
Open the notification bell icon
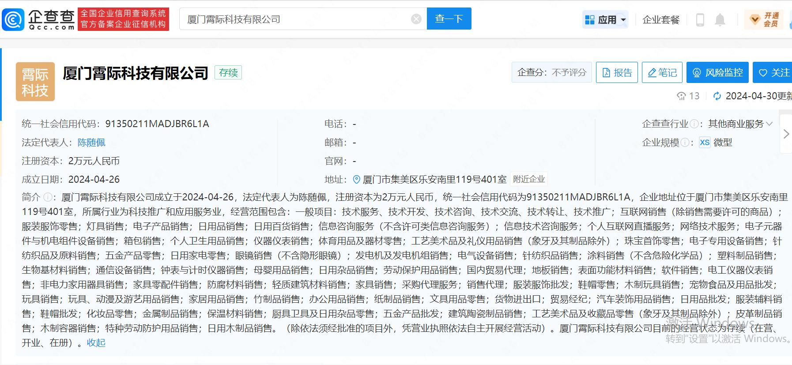720,19
